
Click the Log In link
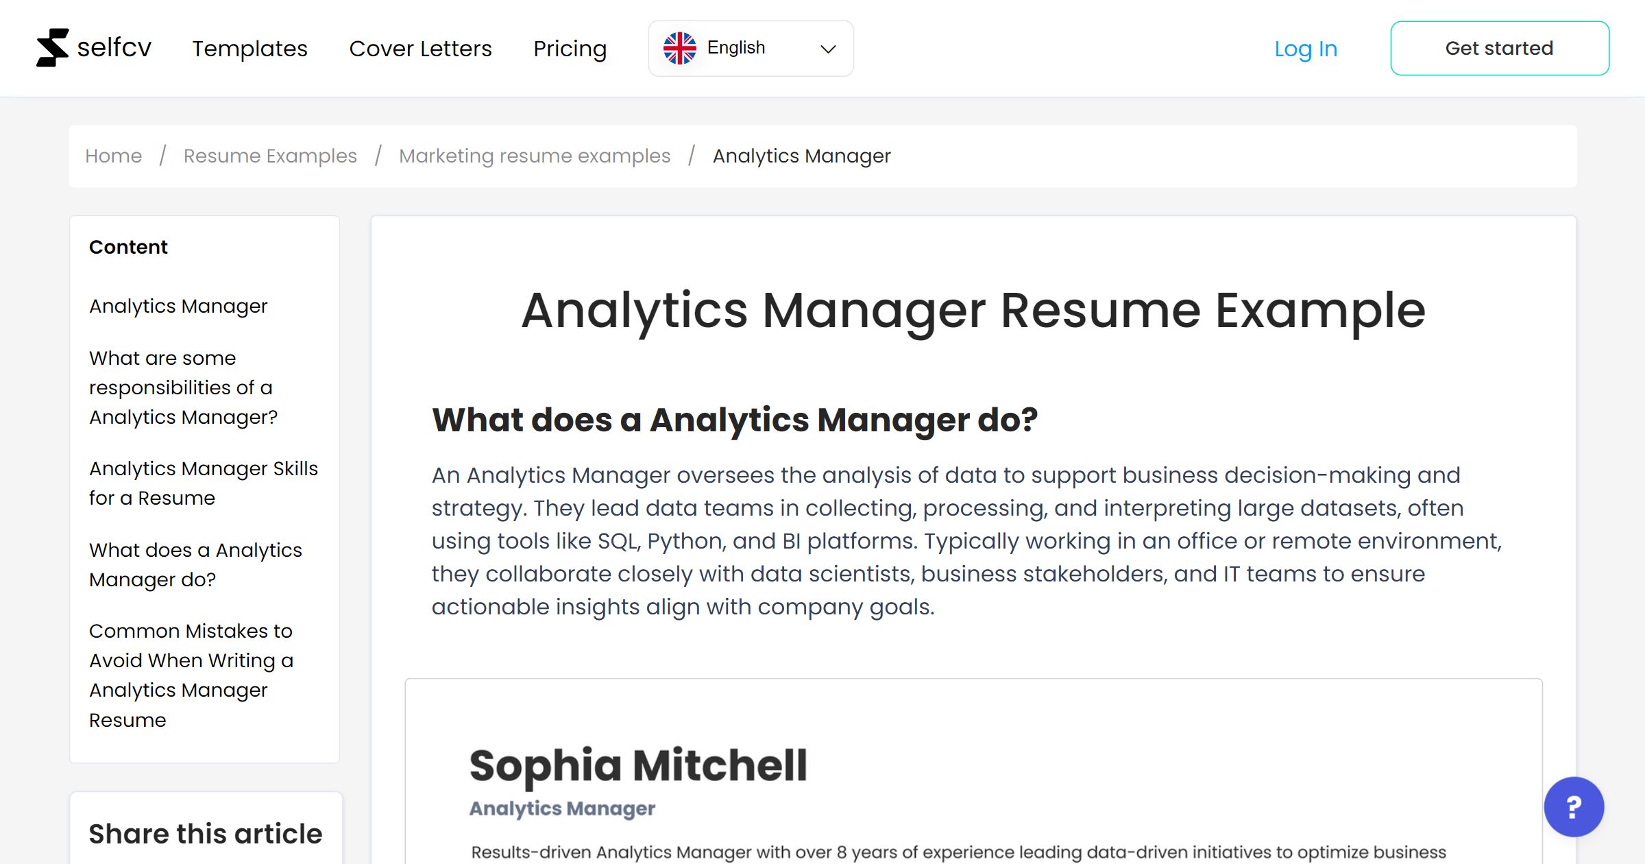(x=1305, y=48)
